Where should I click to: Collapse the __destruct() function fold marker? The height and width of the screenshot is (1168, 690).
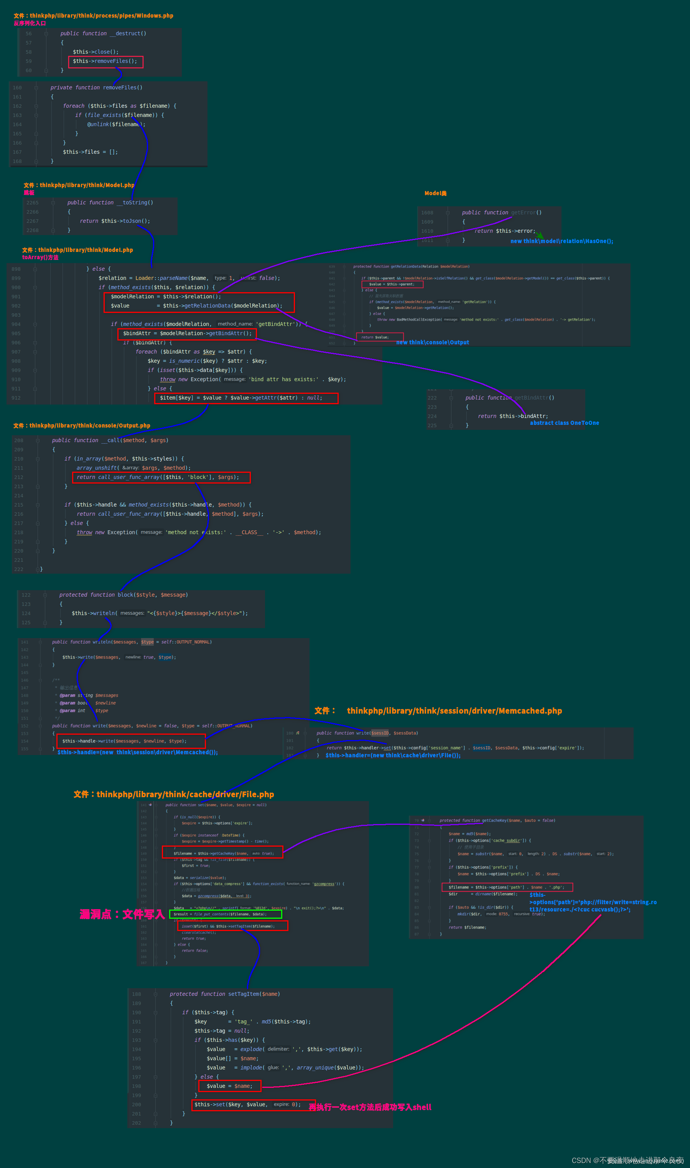tap(46, 33)
